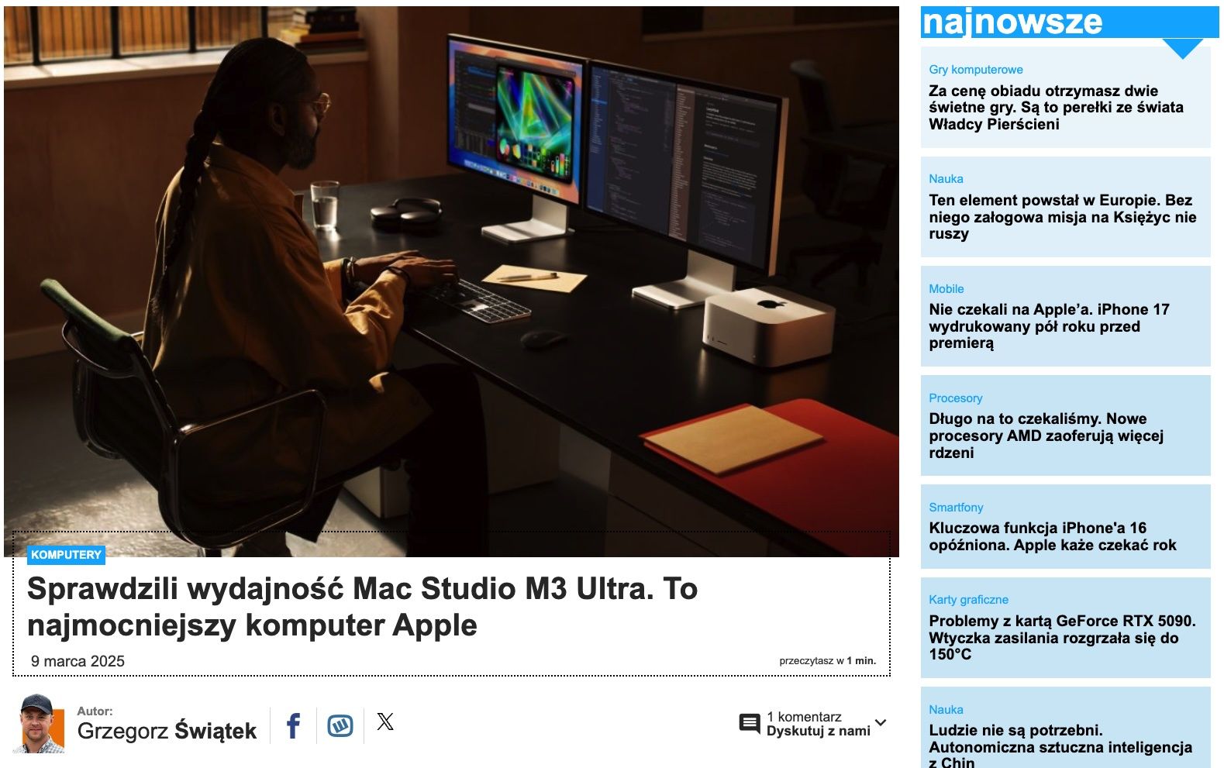Read the AMD processors article

pos(1046,436)
